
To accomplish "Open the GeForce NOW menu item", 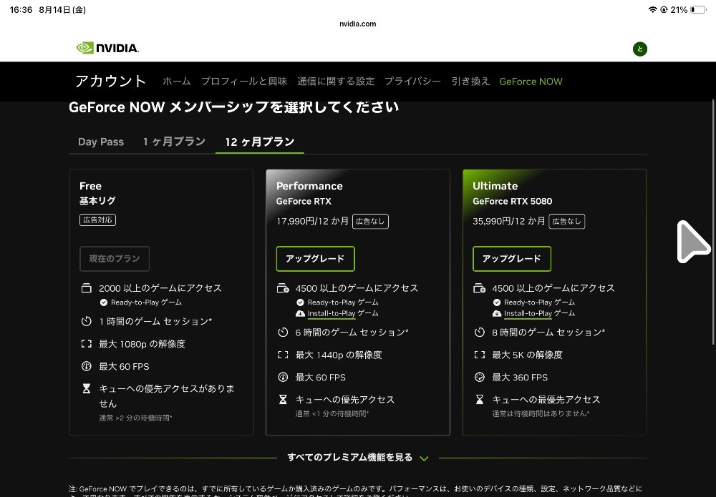I will coord(531,82).
